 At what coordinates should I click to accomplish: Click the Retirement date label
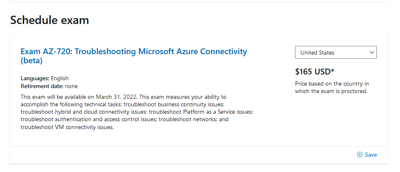tap(42, 86)
